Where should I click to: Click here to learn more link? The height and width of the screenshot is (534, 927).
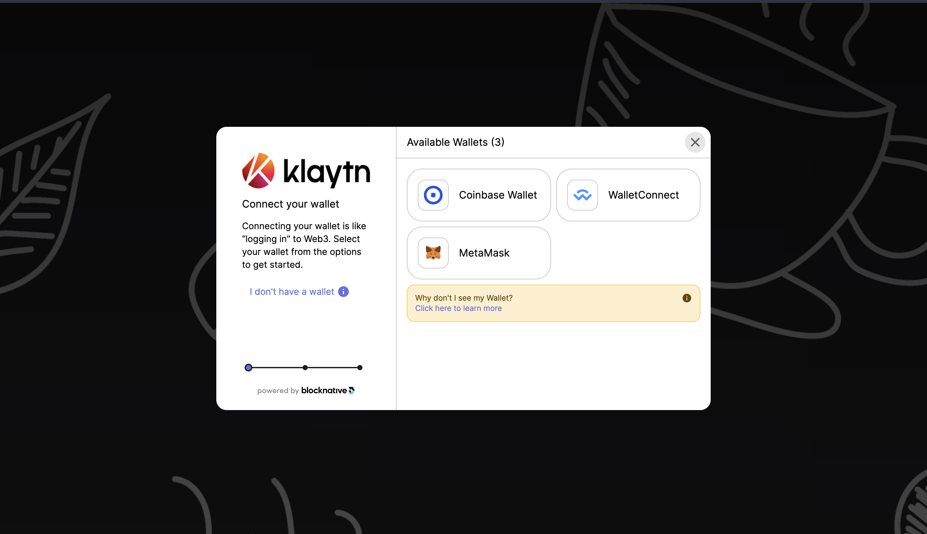tap(458, 308)
